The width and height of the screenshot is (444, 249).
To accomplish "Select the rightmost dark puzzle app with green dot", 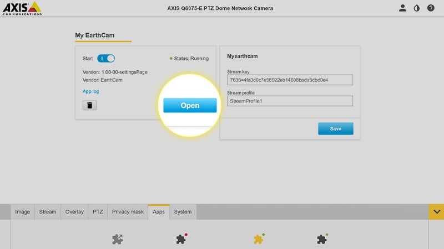I will [x=322, y=239].
